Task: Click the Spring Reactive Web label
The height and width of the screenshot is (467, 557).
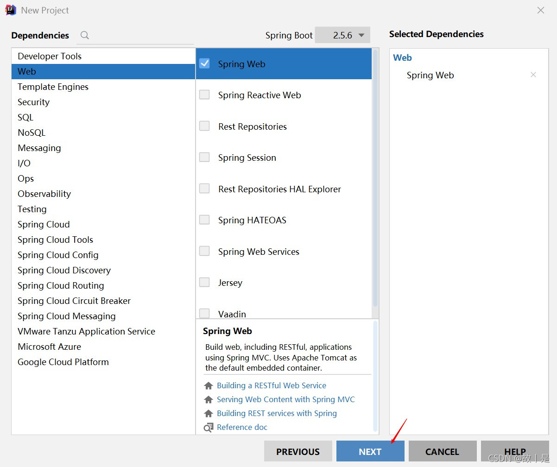Action: (x=260, y=95)
